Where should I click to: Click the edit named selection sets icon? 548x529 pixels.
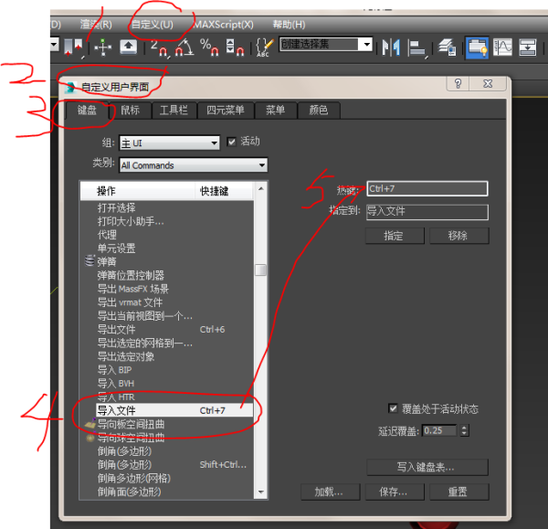pyautogui.click(x=265, y=48)
